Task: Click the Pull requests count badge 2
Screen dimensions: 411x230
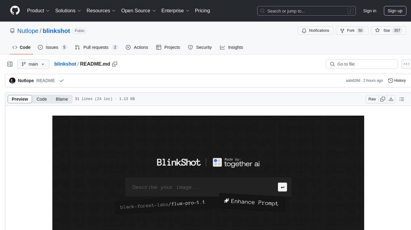Action: point(115,47)
